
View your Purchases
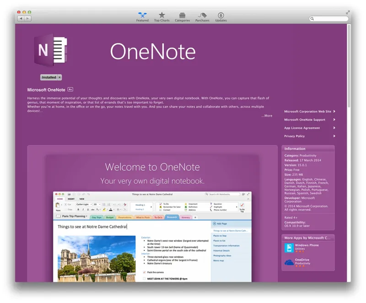tap(202, 17)
